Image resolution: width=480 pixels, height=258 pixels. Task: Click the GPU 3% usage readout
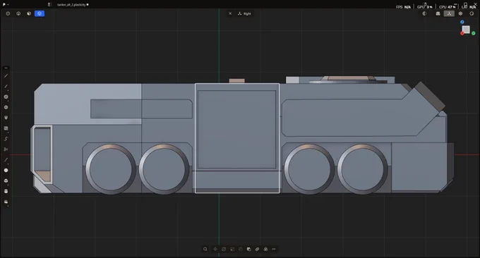coord(425,7)
